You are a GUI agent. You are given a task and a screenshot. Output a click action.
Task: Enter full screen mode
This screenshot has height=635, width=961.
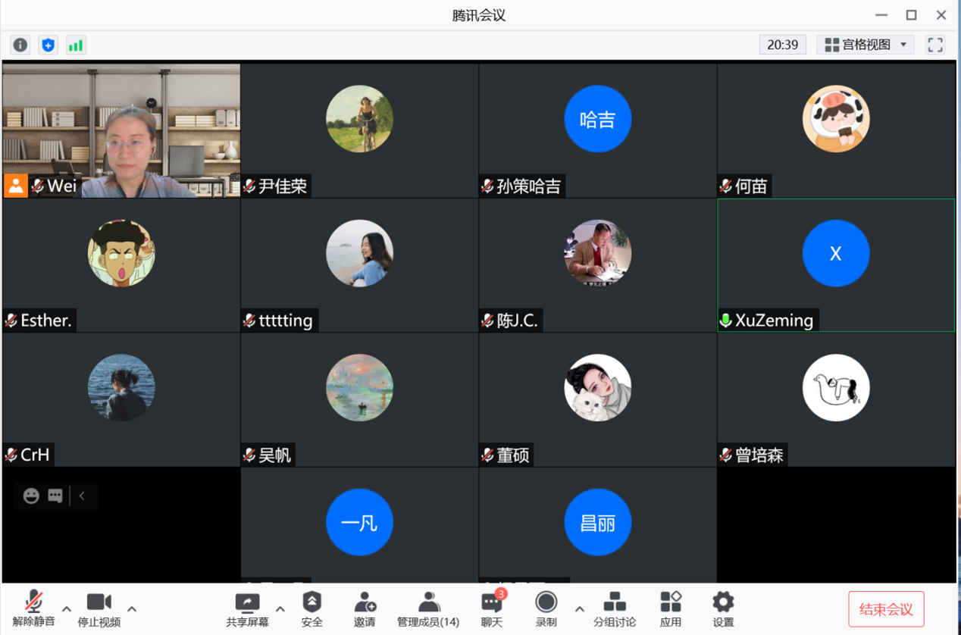[x=935, y=45]
